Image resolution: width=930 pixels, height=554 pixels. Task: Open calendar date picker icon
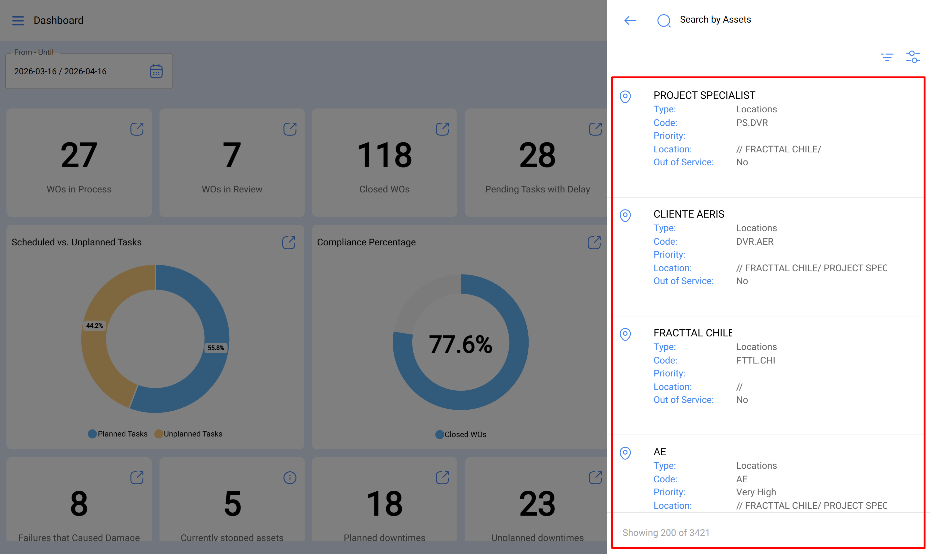pos(156,71)
